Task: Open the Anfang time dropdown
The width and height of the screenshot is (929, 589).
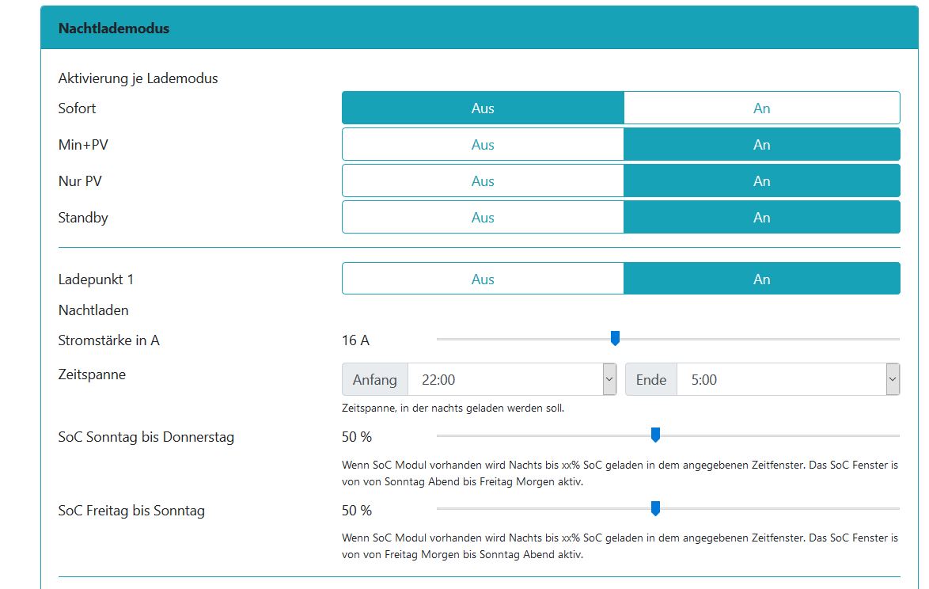Action: tap(506, 380)
